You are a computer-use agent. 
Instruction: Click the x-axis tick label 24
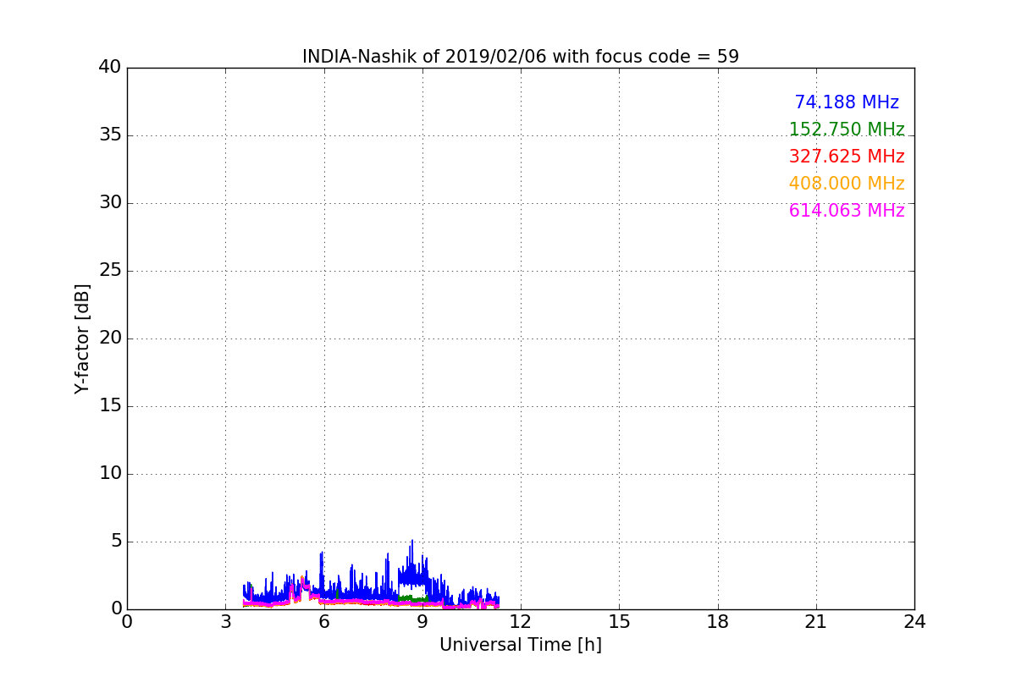coord(914,622)
